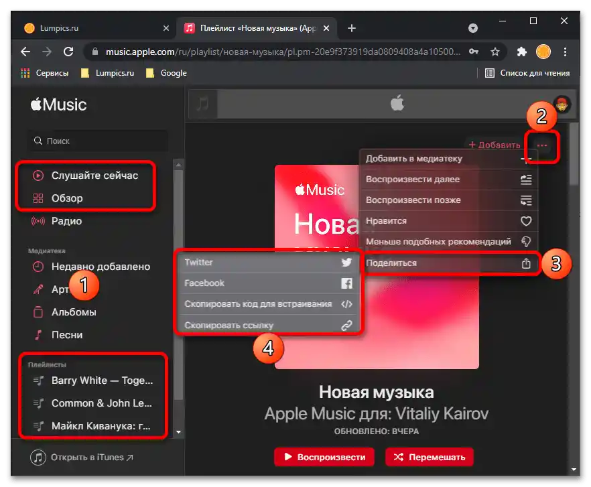The image size is (591, 487).
Task: Open Радио section in sidebar
Action: pyautogui.click(x=58, y=221)
